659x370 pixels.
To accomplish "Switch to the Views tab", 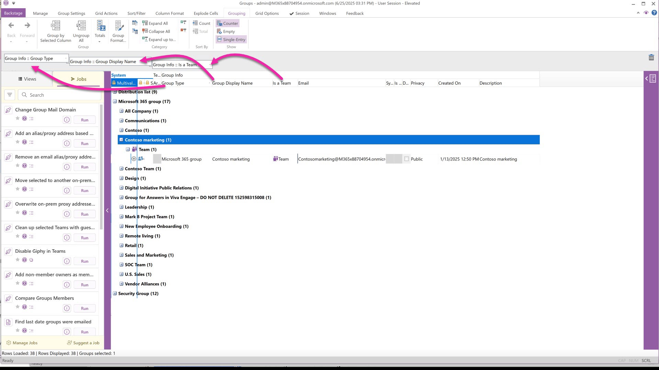I will pyautogui.click(x=27, y=79).
